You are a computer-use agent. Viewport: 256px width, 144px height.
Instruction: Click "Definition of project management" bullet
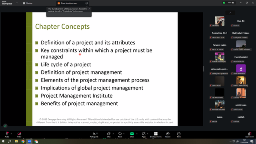tap(81, 72)
